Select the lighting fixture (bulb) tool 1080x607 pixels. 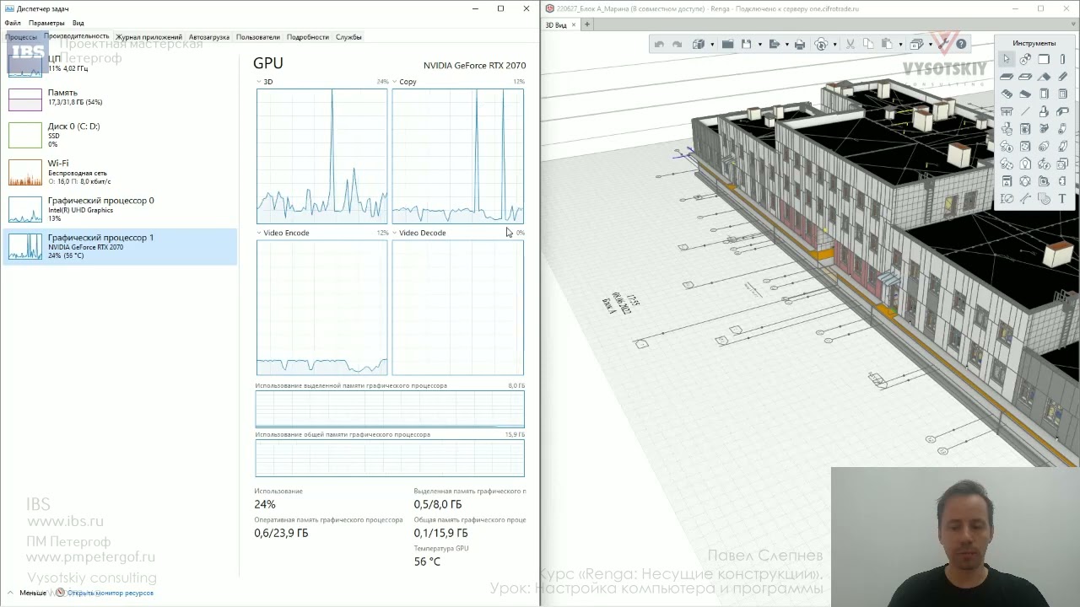(x=1025, y=163)
